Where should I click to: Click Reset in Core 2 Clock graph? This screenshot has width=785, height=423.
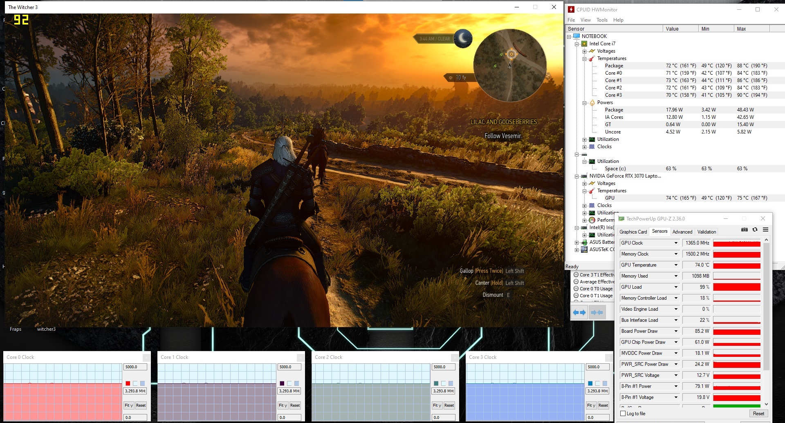449,405
